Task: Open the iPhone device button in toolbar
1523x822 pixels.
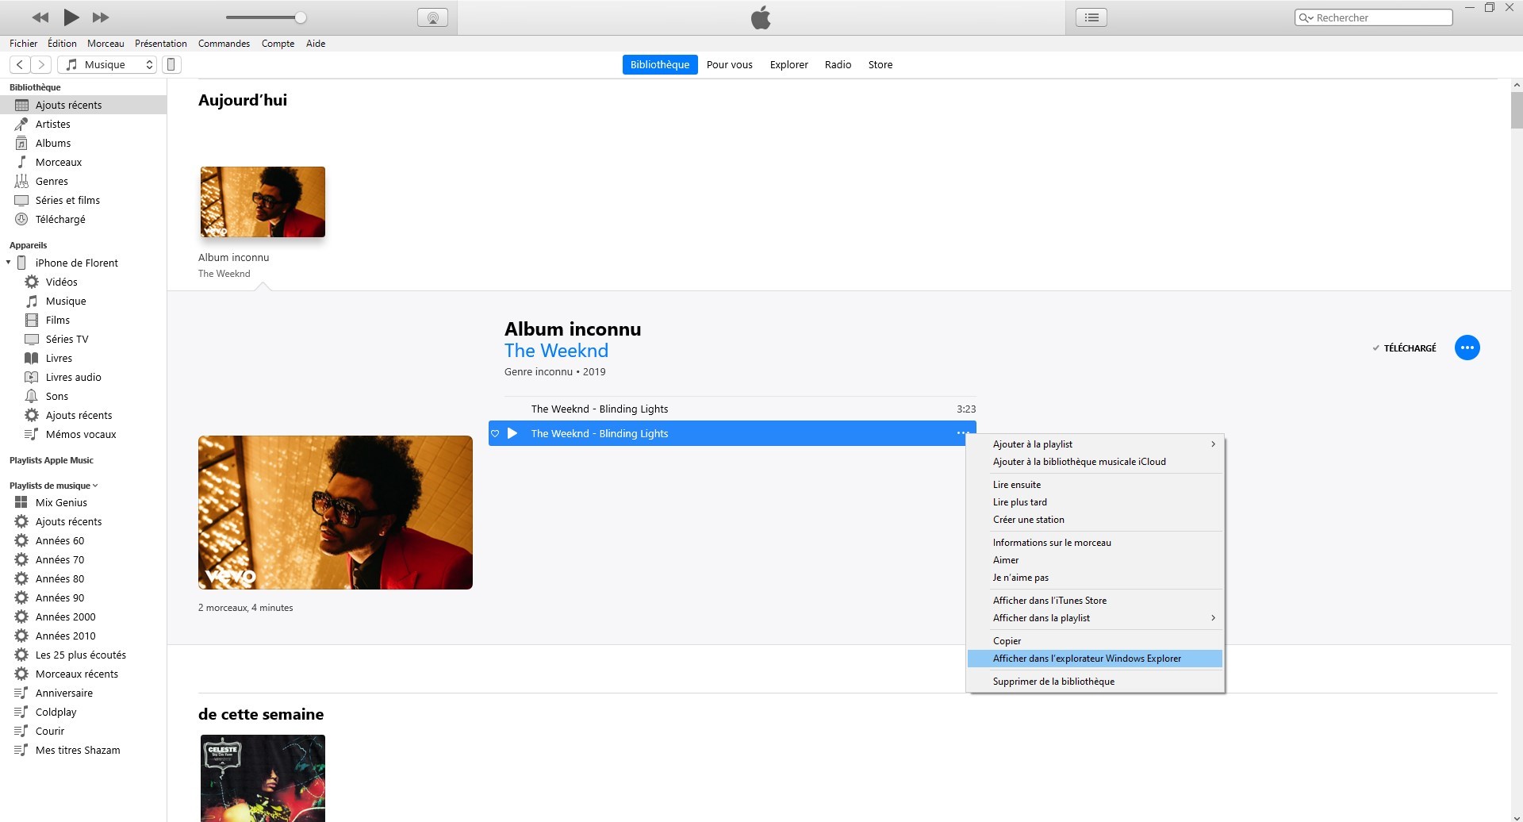Action: pyautogui.click(x=171, y=64)
